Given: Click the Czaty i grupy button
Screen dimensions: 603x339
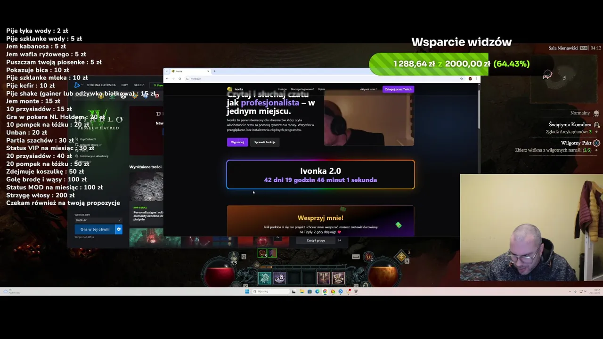Looking at the screenshot, I should (316, 241).
